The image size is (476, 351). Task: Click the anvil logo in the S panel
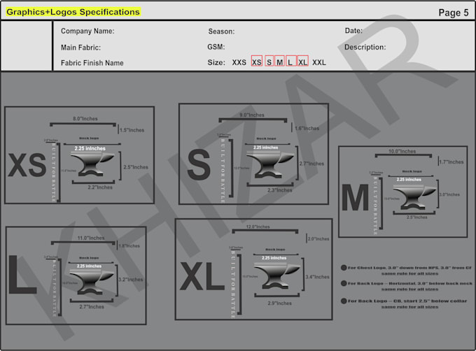[270, 164]
